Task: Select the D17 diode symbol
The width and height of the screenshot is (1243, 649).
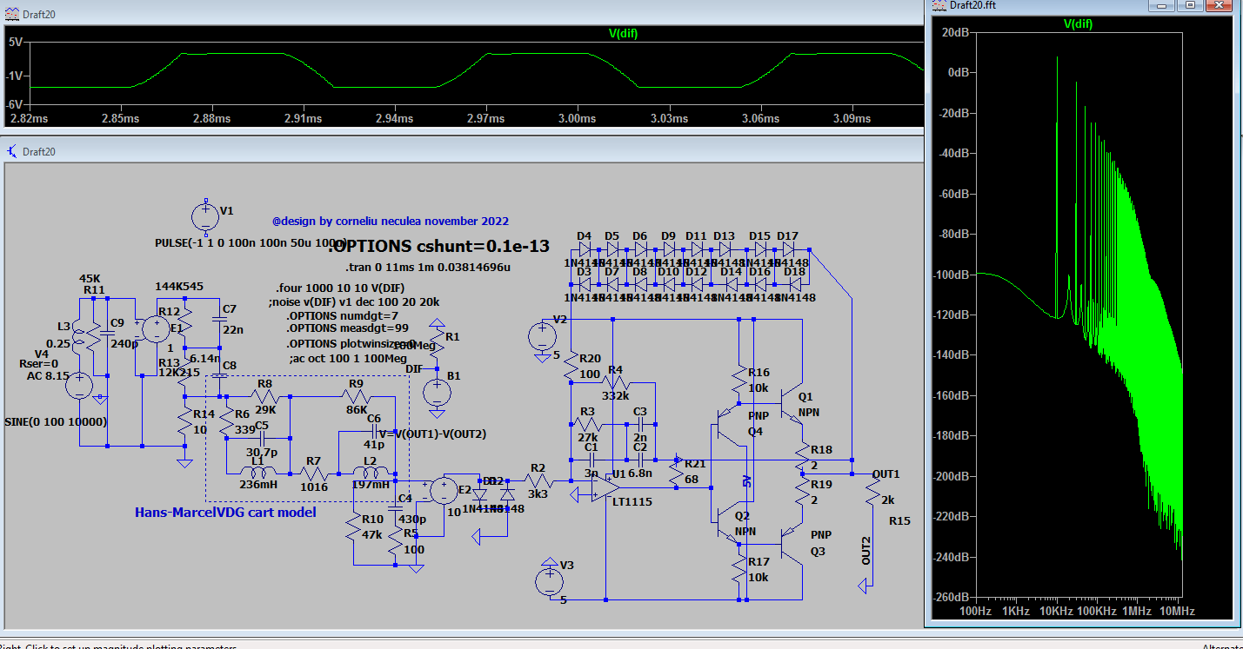Action: tap(788, 249)
